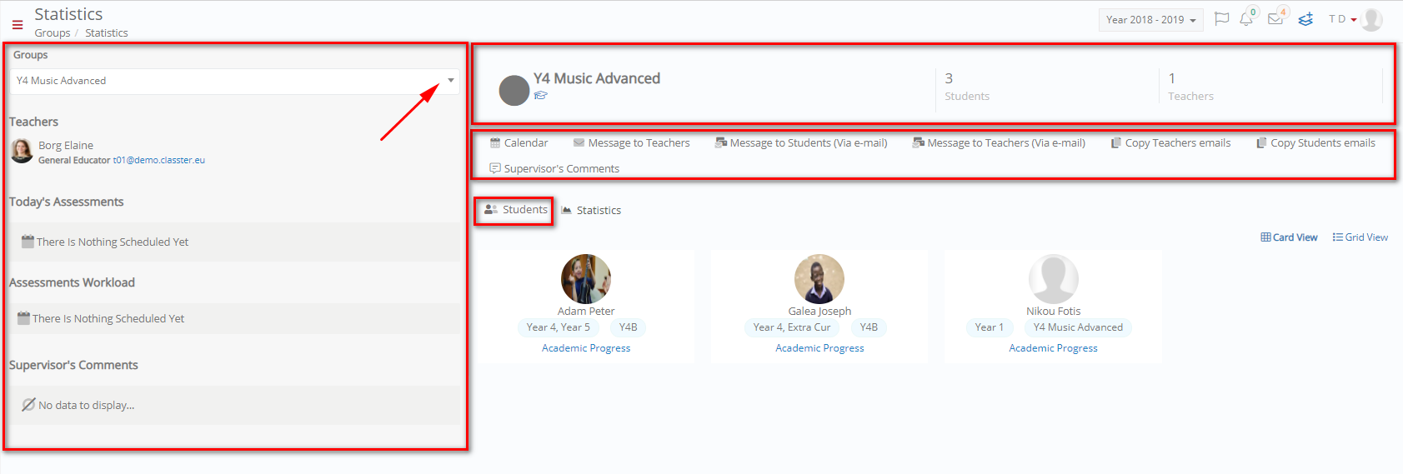Click the flag icon in header
The width and height of the screenshot is (1403, 474).
pos(1222,19)
